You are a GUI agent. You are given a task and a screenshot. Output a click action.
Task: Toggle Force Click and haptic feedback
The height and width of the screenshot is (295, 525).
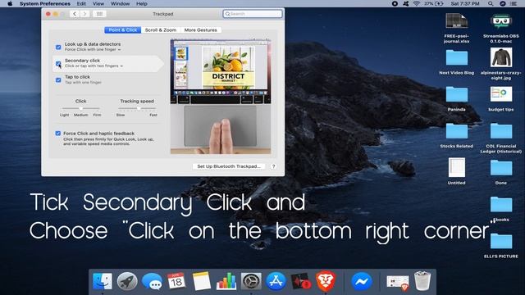58,134
